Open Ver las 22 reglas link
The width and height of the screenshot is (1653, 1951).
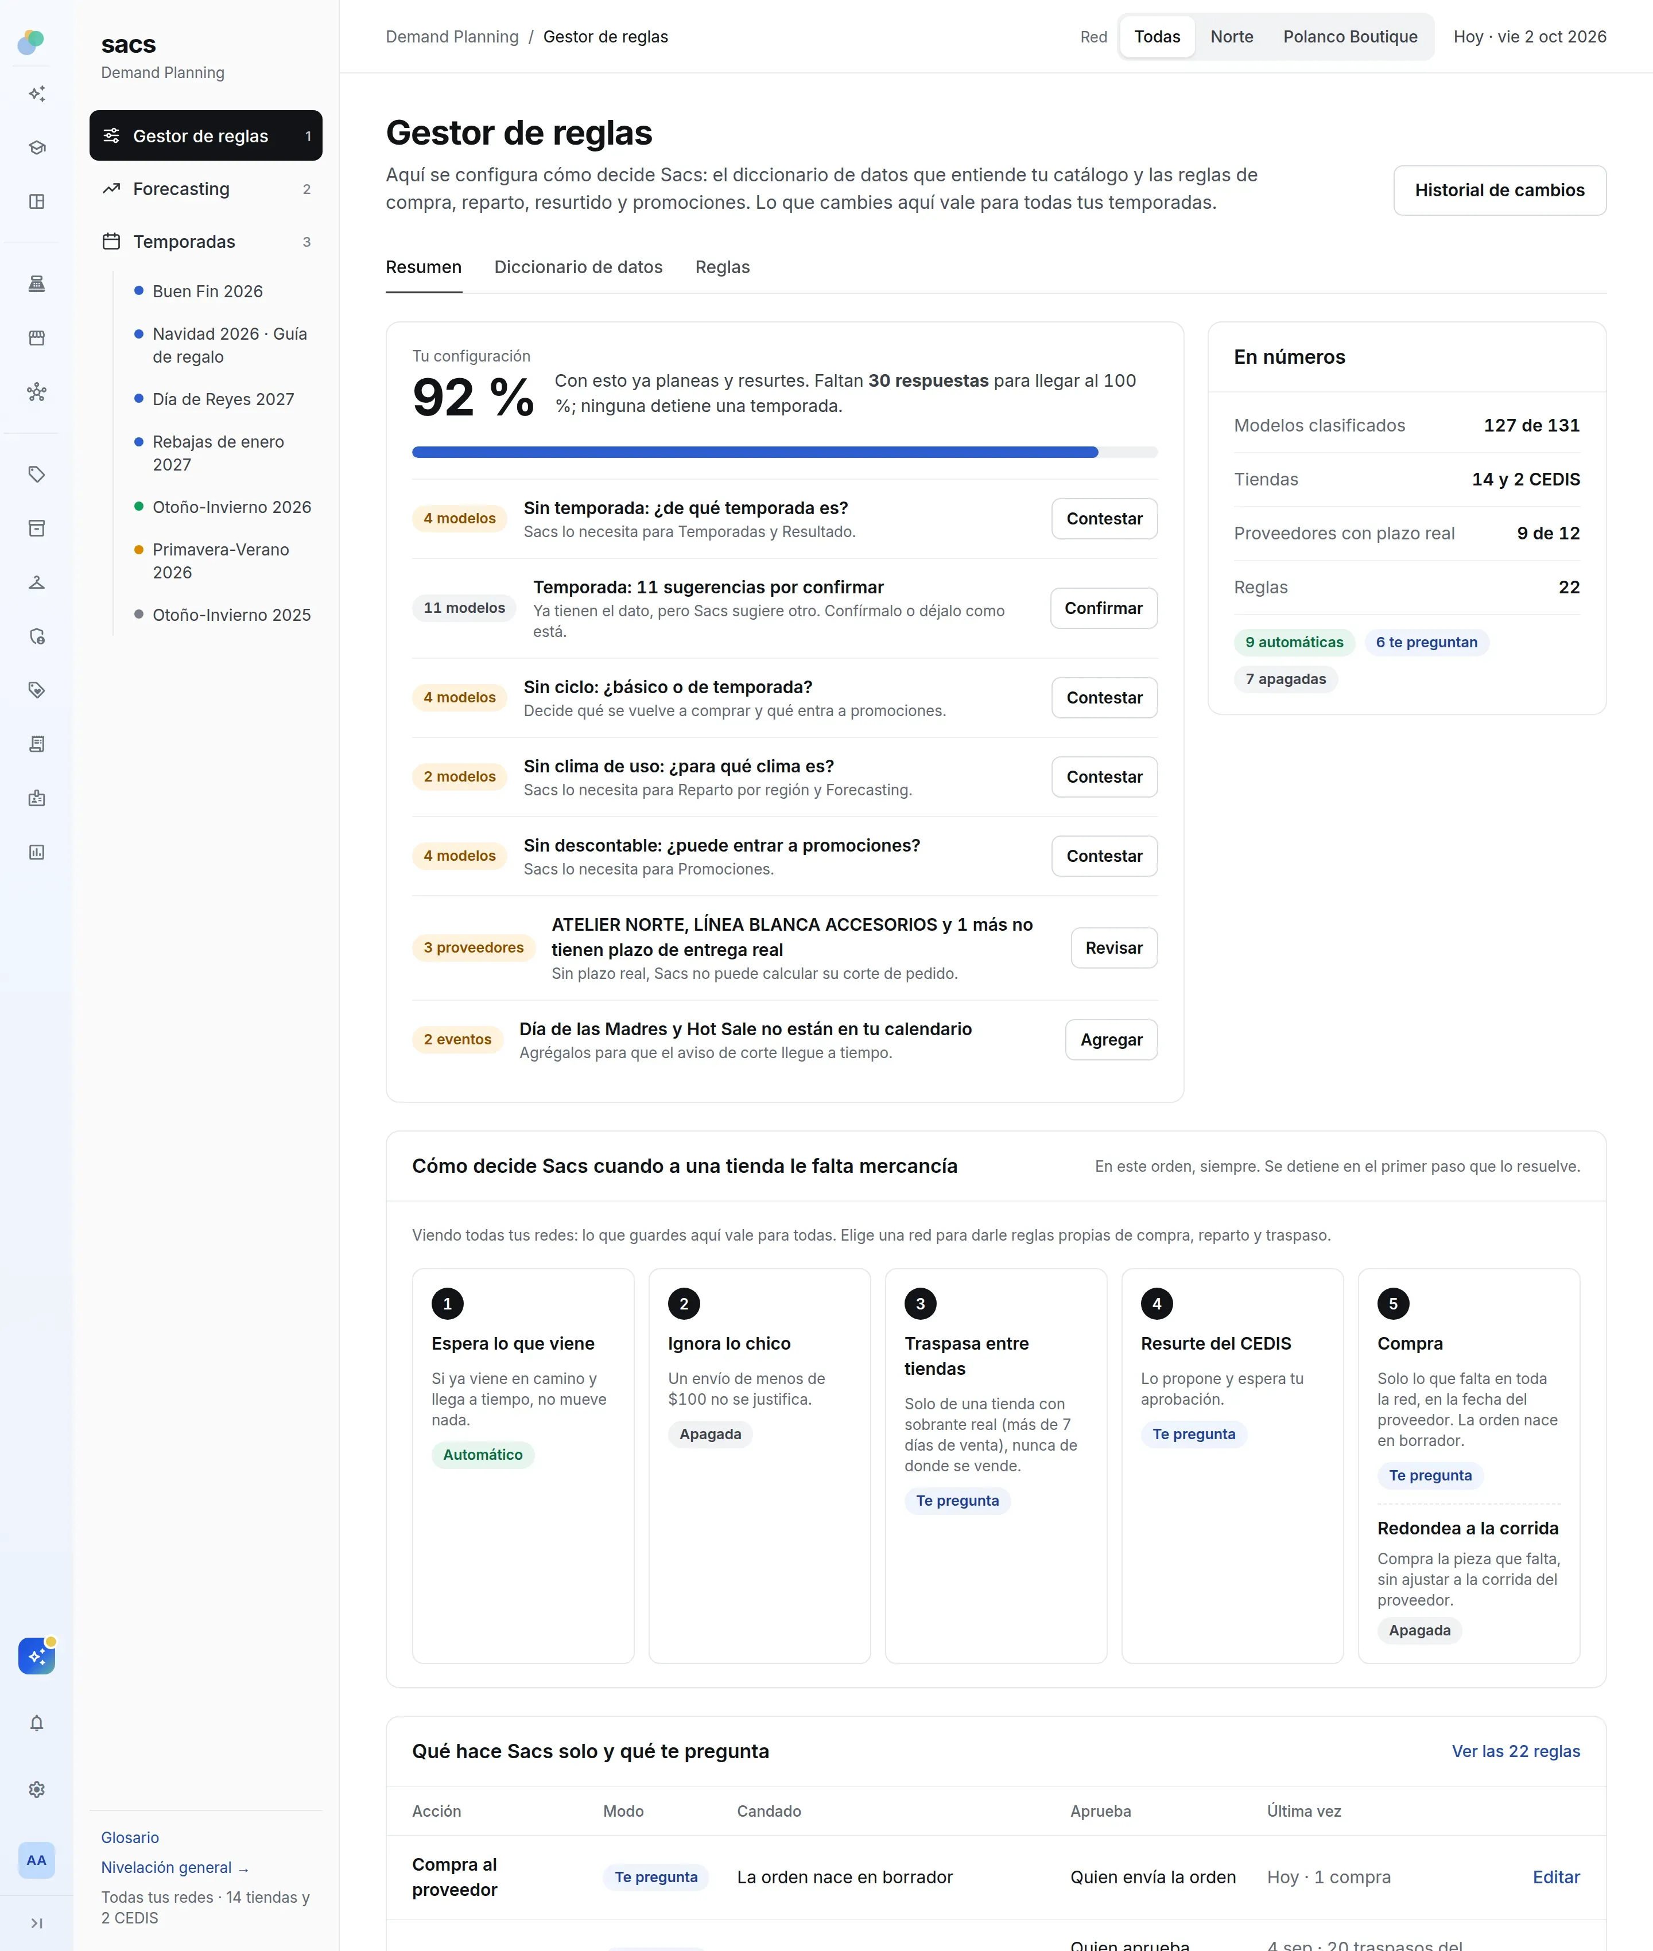[x=1515, y=1751]
